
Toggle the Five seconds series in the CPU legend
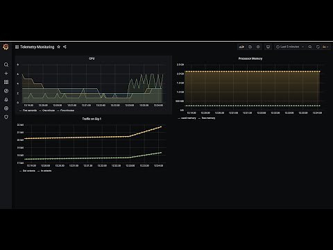point(30,110)
